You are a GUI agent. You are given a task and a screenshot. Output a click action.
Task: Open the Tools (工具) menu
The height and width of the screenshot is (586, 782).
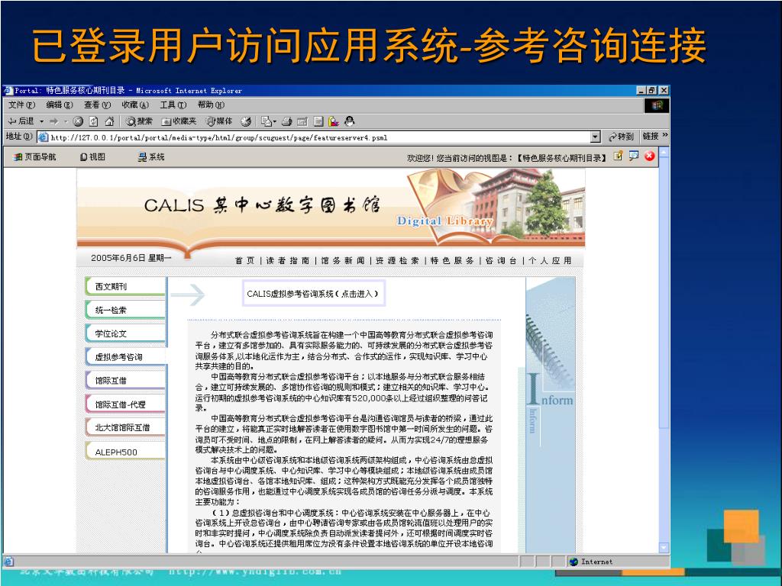click(173, 105)
